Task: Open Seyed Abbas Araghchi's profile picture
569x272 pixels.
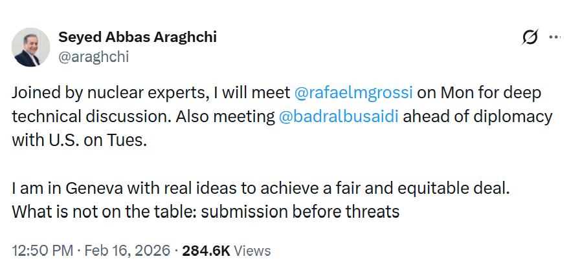Action: click(31, 47)
